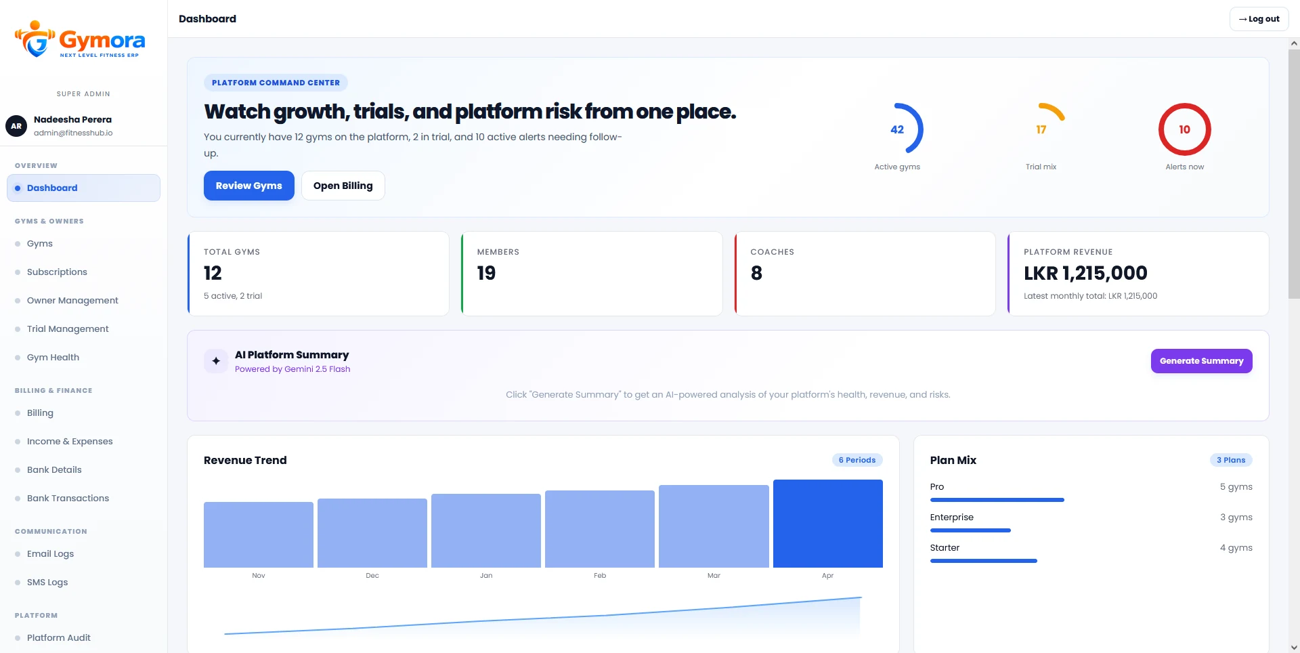Click the Open Billing button
This screenshot has height=653, width=1300.
point(343,186)
